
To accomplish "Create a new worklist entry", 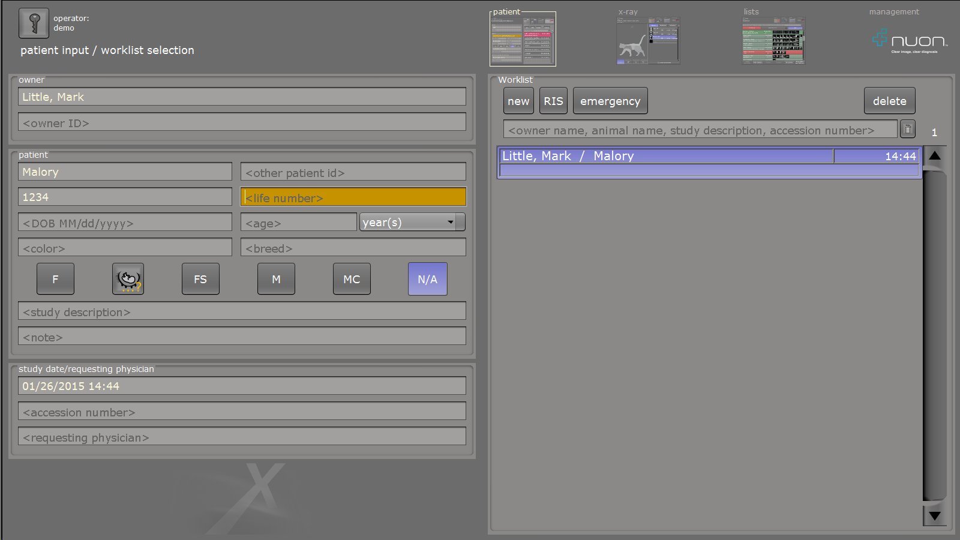I will [x=518, y=101].
